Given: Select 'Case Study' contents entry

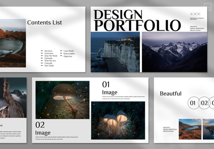Looking at the screenshot, I should [69, 51].
